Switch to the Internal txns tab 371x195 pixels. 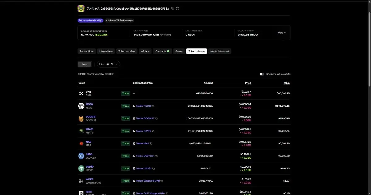(x=106, y=51)
